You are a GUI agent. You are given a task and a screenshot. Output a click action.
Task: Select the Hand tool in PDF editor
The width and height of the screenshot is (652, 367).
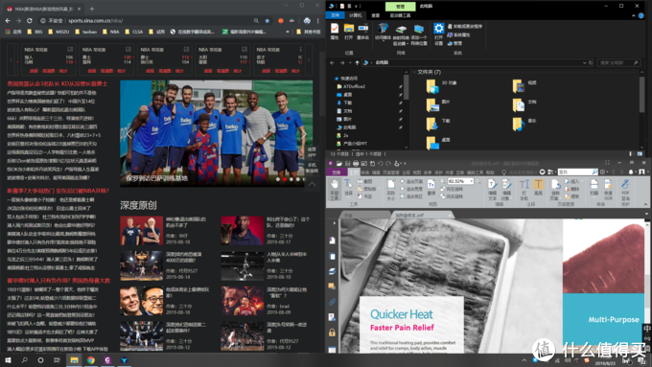pos(335,190)
